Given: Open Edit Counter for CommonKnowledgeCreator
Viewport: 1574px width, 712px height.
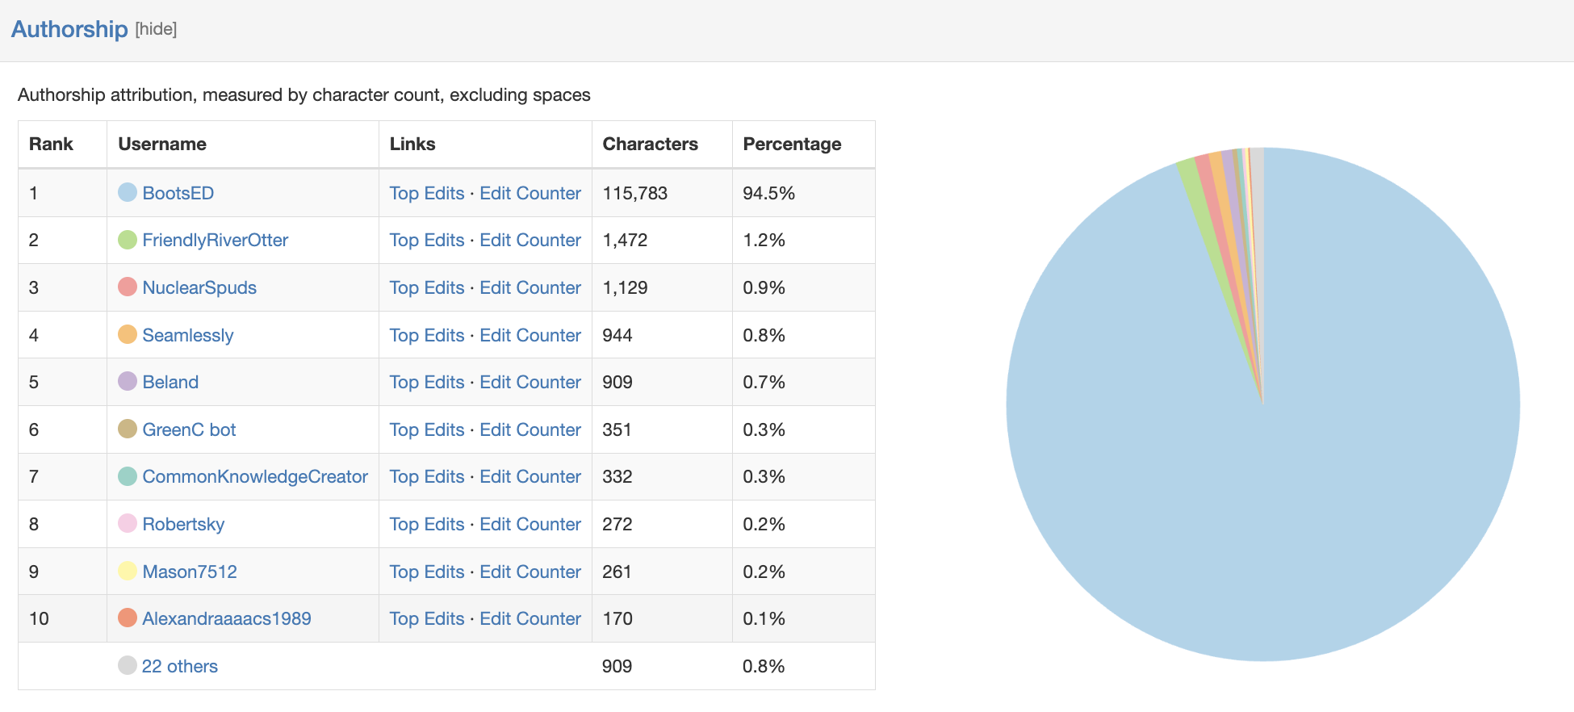Looking at the screenshot, I should (530, 476).
